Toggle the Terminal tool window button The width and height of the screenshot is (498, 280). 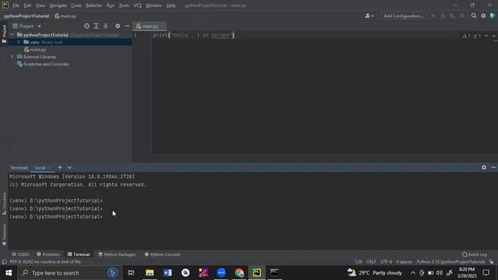click(x=79, y=254)
